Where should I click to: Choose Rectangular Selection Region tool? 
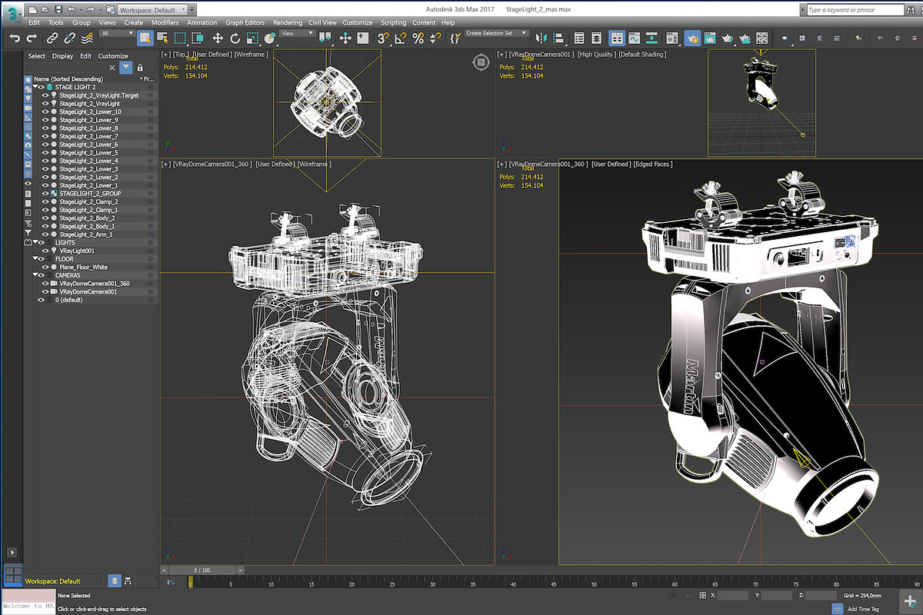(x=180, y=38)
